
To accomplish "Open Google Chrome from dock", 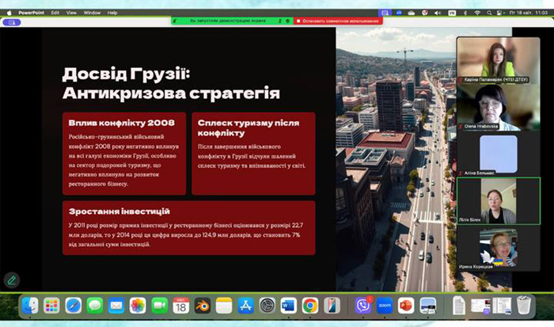I will coord(309,306).
